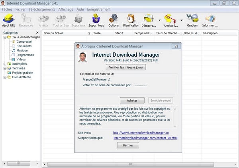Click license text scroll down arrow
This screenshot has width=239, height=168.
click(175, 126)
